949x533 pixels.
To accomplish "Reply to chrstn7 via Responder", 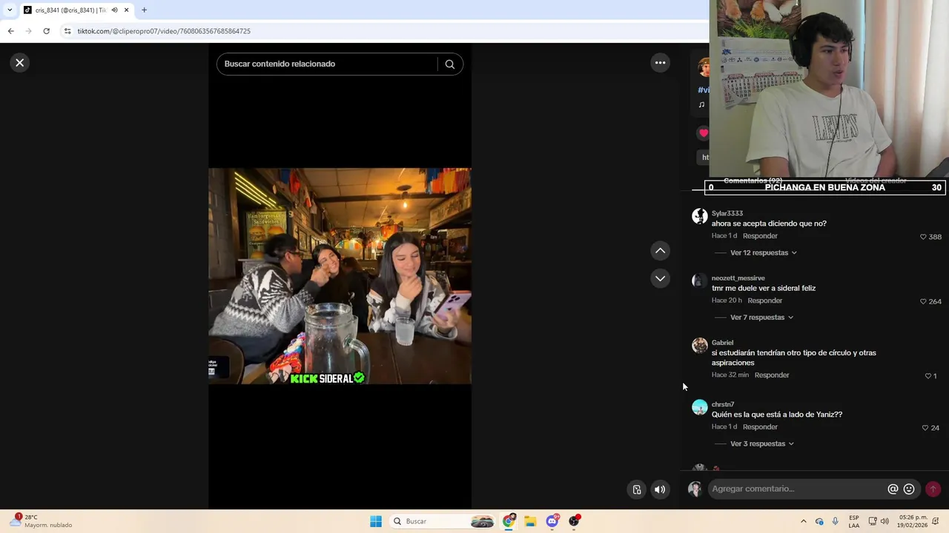I will click(760, 427).
